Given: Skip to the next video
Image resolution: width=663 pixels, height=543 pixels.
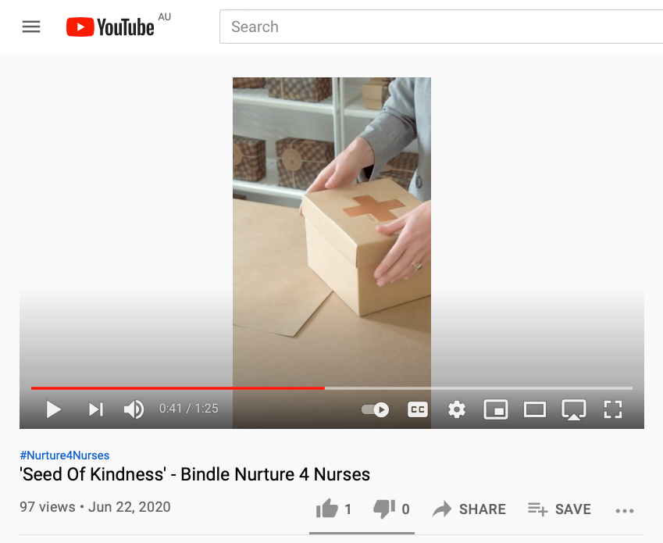Looking at the screenshot, I should 95,409.
